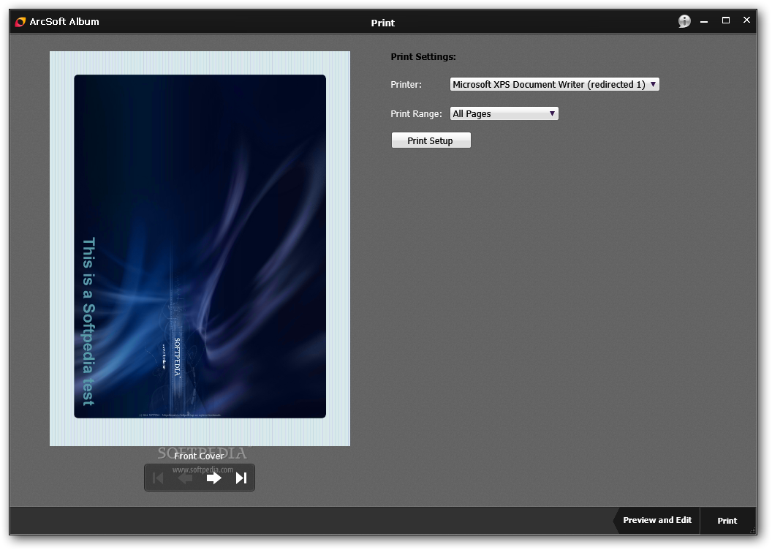Switch to Preview and Edit step

(x=656, y=520)
